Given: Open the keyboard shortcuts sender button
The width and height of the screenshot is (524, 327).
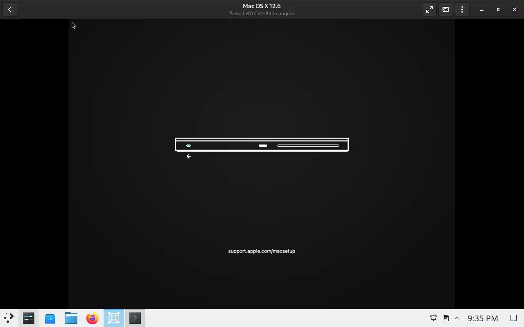Looking at the screenshot, I should [446, 9].
